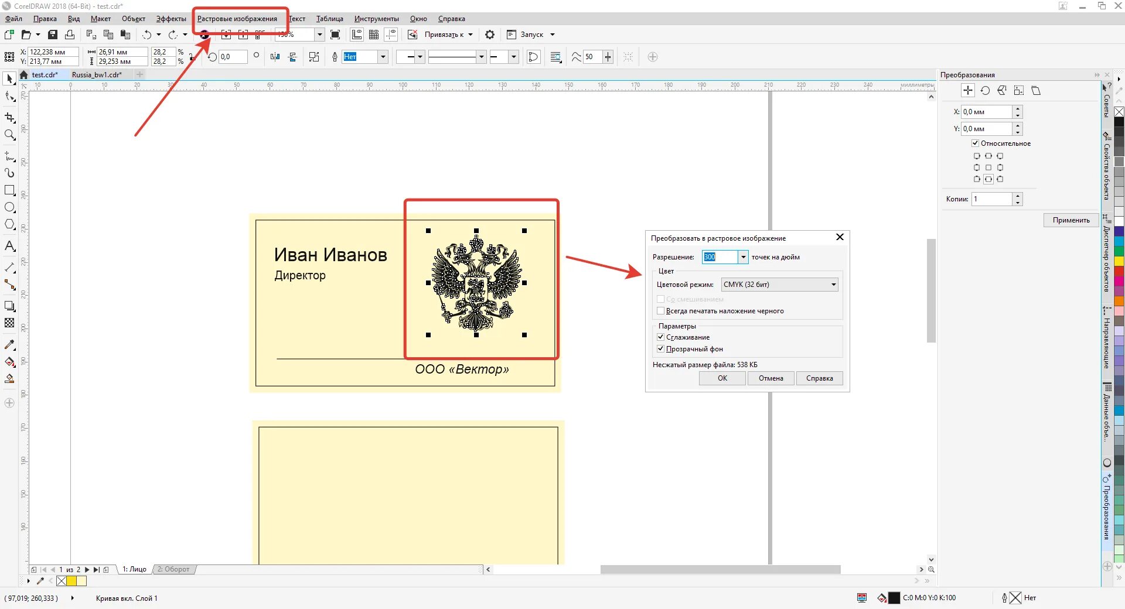This screenshot has height=609, width=1125.
Task: Switch to Position mode in Transformations docker
Action: pos(968,90)
